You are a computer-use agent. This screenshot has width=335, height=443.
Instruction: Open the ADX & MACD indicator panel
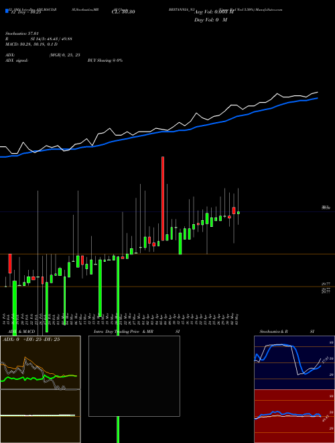point(40,389)
